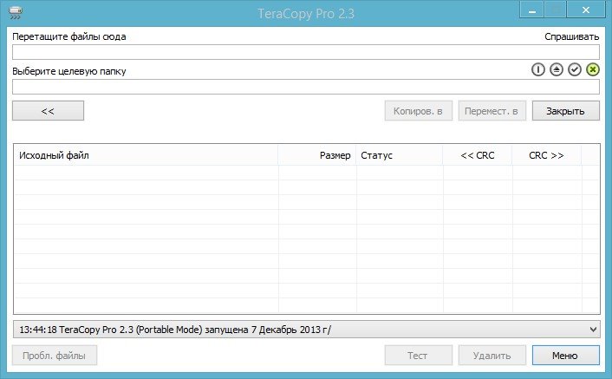
Task: Click the Пробл. файлы button
Action: tap(55, 356)
